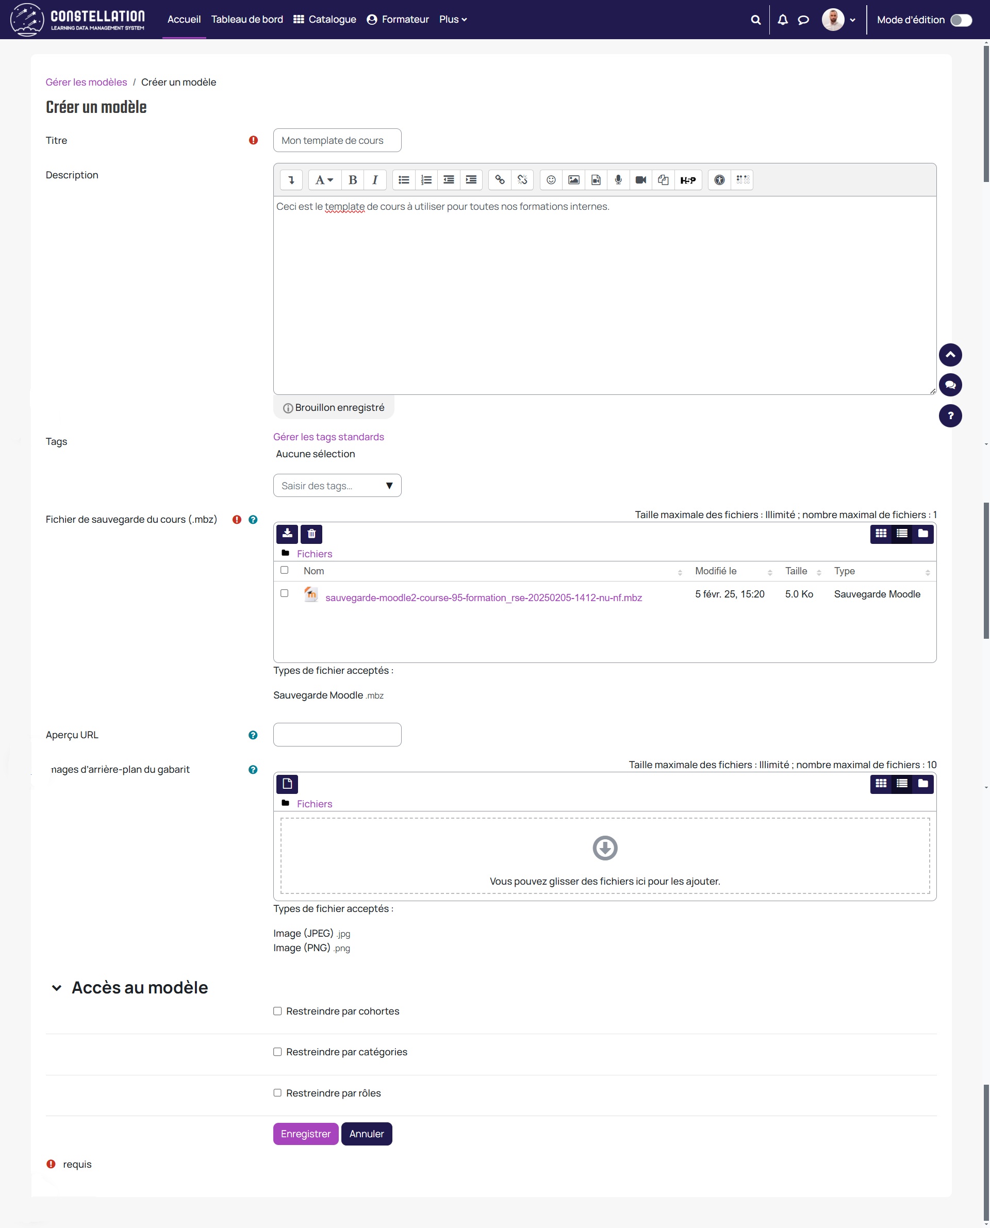
Task: Click the record audio microphone icon
Action: point(618,180)
